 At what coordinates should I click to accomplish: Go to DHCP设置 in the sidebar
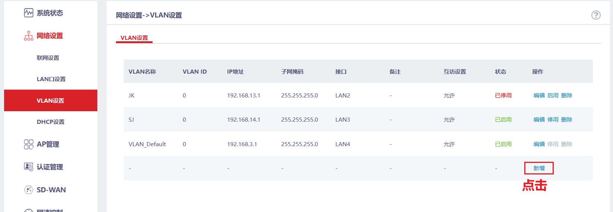(51, 122)
